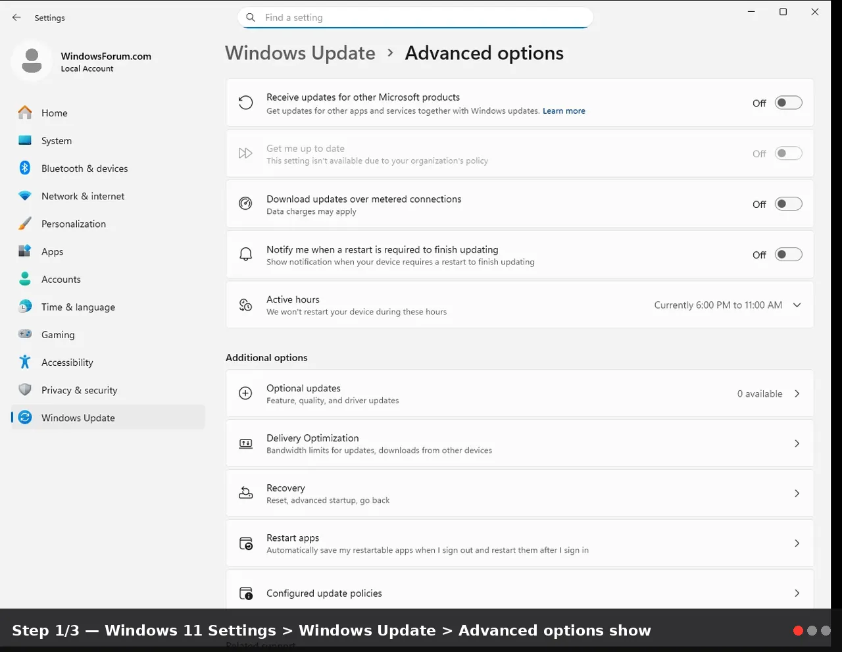Open Delivery Optimization via its chevron
Image resolution: width=842 pixels, height=652 pixels.
click(x=797, y=443)
